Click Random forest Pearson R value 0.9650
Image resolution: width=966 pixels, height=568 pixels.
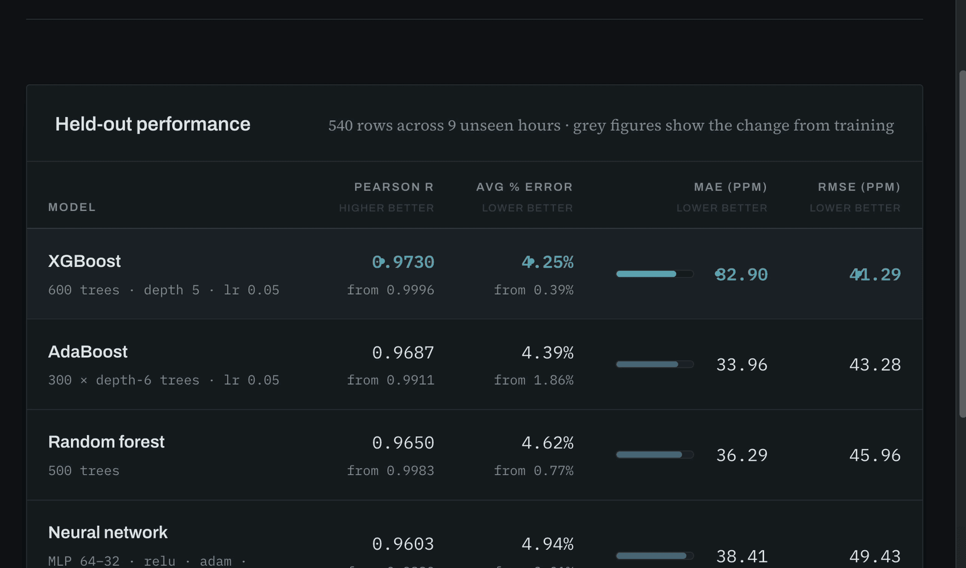click(x=403, y=442)
